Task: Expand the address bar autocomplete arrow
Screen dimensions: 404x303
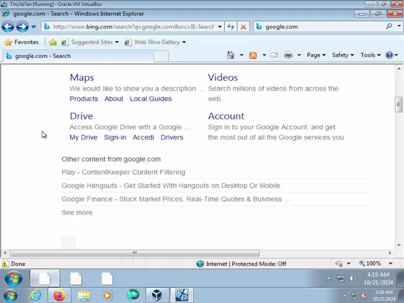Action: [x=220, y=26]
